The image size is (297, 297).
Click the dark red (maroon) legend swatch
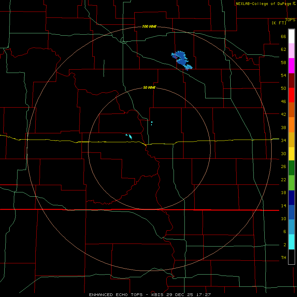(291, 81)
